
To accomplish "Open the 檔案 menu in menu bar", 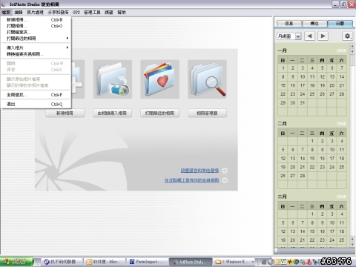I will (6, 13).
